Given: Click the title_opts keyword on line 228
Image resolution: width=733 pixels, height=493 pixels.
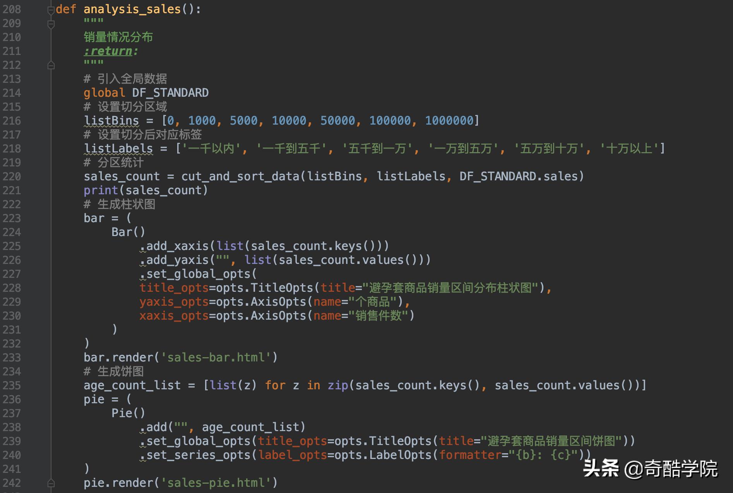Looking at the screenshot, I should pos(174,288).
